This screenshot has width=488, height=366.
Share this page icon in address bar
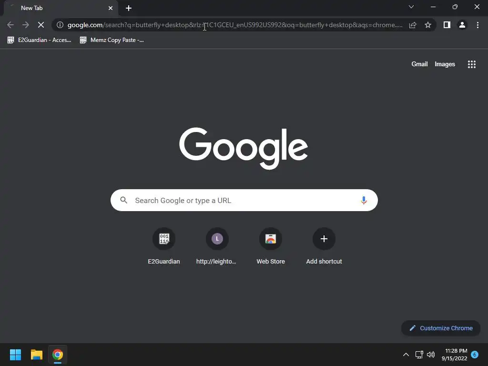[x=413, y=25]
